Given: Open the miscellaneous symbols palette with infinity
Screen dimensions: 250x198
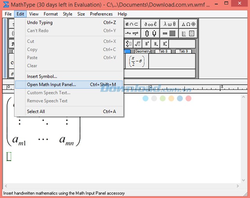Looking at the screenshot, I should click(150, 24).
